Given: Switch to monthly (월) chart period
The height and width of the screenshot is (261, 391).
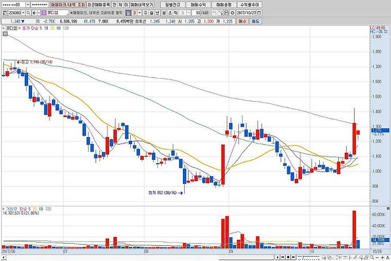Looking at the screenshot, I should point(151,13).
